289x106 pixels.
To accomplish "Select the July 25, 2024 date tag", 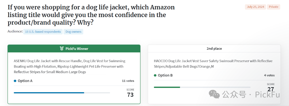I will [256, 7].
